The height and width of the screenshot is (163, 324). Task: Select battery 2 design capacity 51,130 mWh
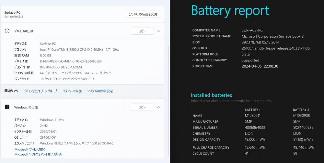click(x=303, y=139)
